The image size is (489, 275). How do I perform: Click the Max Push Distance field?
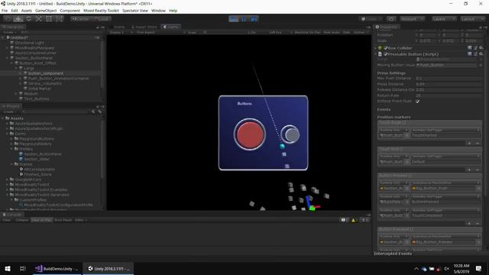[449, 78]
